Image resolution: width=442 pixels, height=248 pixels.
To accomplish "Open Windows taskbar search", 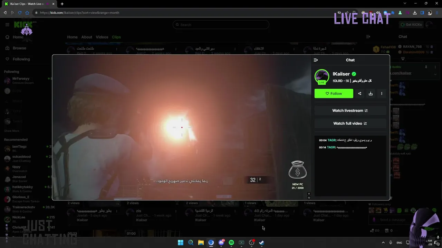I will tap(191, 242).
